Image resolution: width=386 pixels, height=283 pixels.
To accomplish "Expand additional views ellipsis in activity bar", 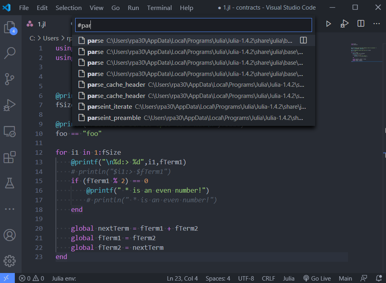I will [x=10, y=209].
